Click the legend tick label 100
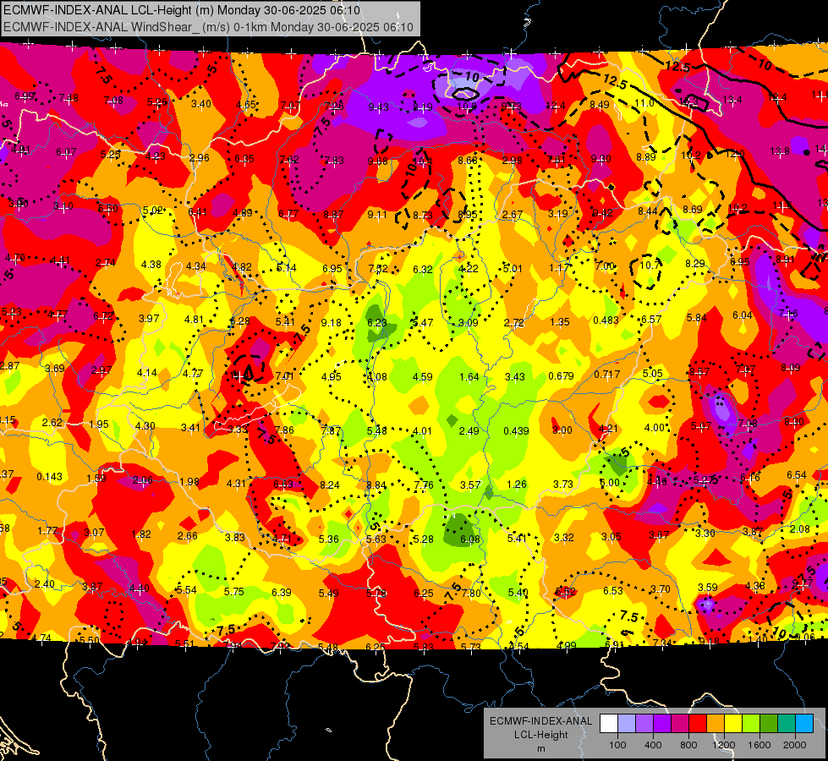 617,745
